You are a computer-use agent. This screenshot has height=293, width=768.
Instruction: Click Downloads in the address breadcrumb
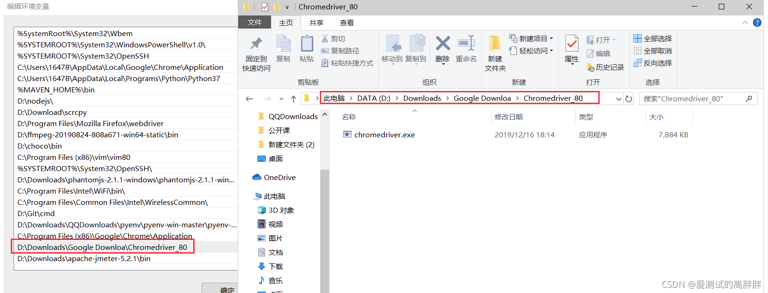tap(422, 98)
